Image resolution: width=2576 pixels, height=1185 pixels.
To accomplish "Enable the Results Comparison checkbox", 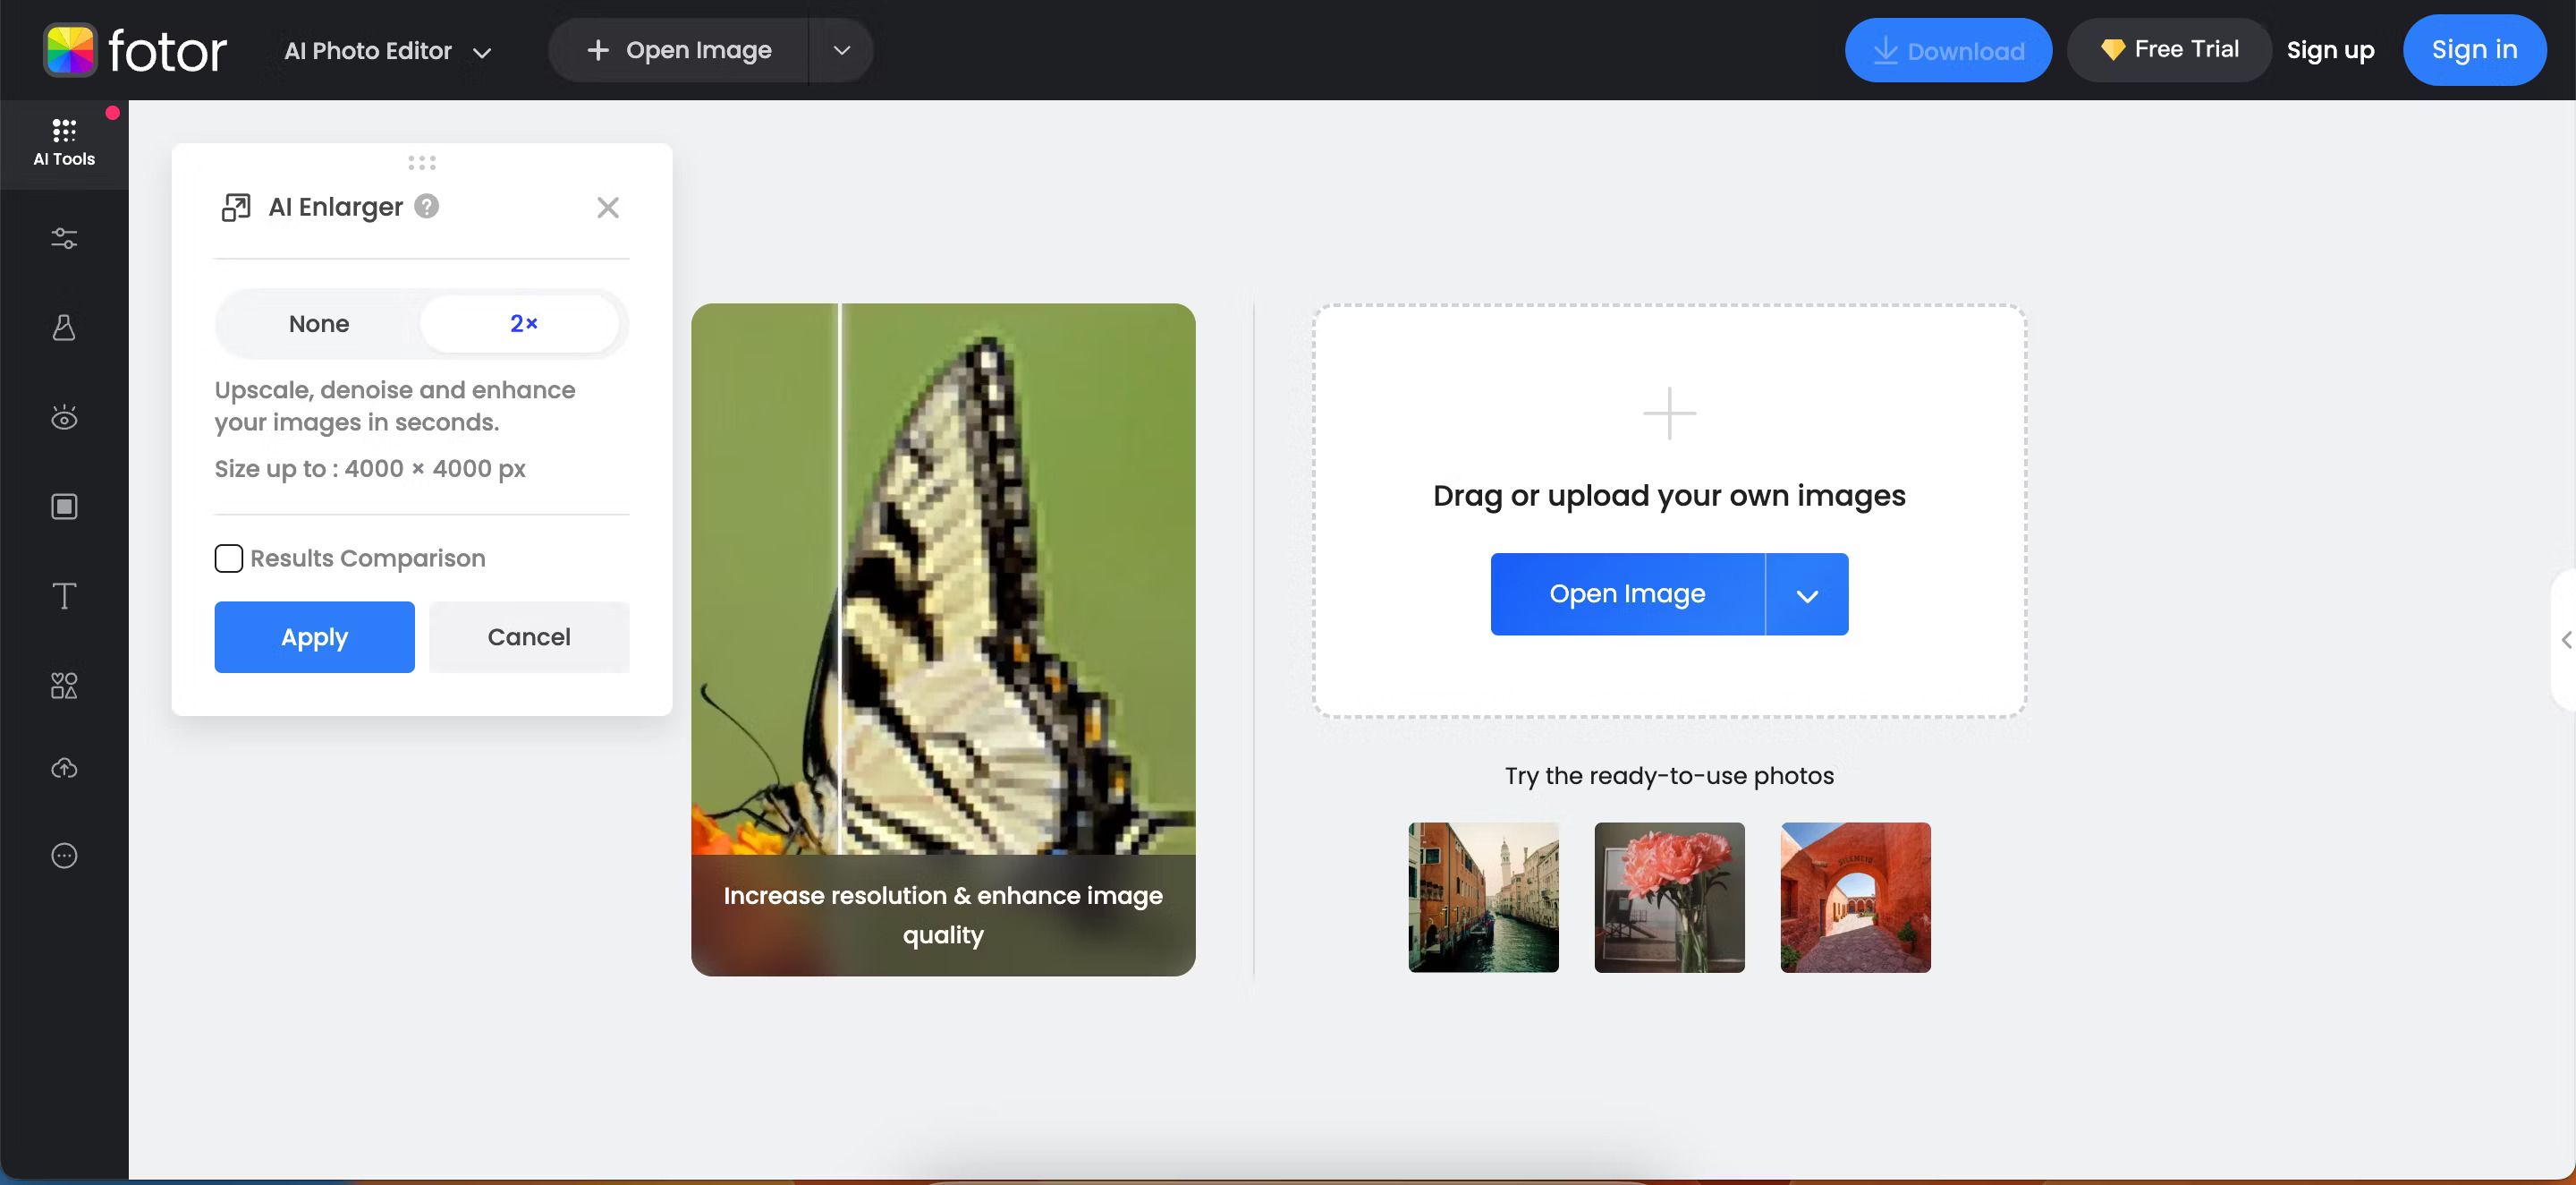I will tap(229, 558).
